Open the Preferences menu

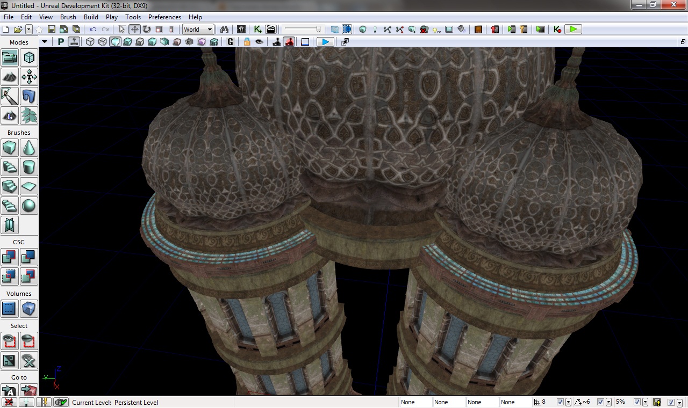[x=164, y=17]
